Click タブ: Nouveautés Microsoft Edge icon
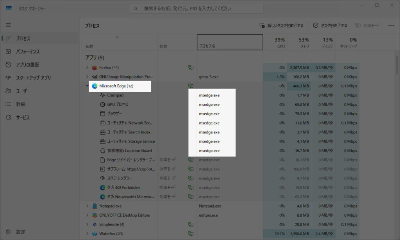 103,197
